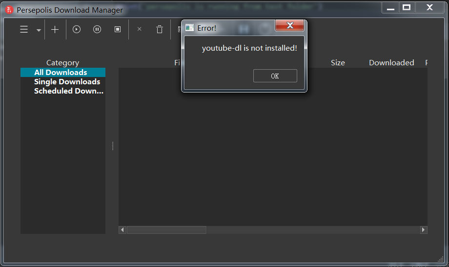Screen dimensions: 449x267
Task: Expand the menu dropdown arrow
Action: (x=39, y=30)
